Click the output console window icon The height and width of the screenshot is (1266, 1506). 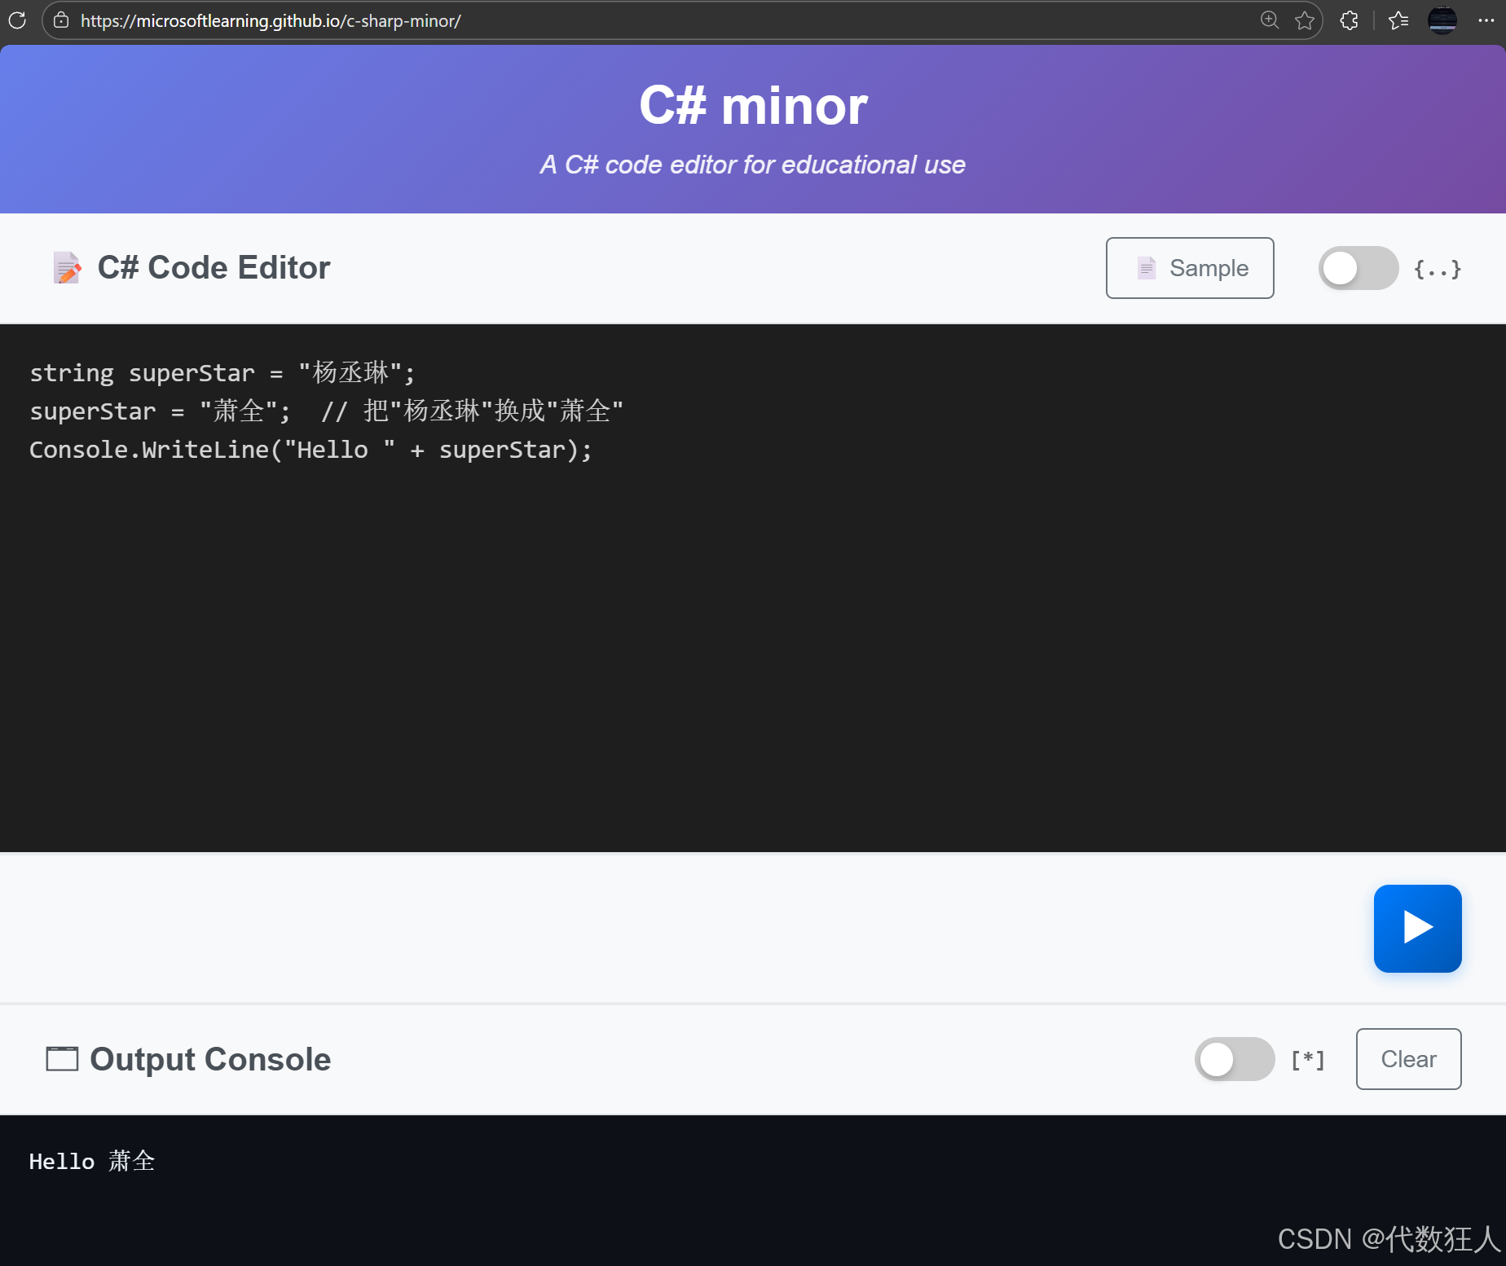[62, 1059]
